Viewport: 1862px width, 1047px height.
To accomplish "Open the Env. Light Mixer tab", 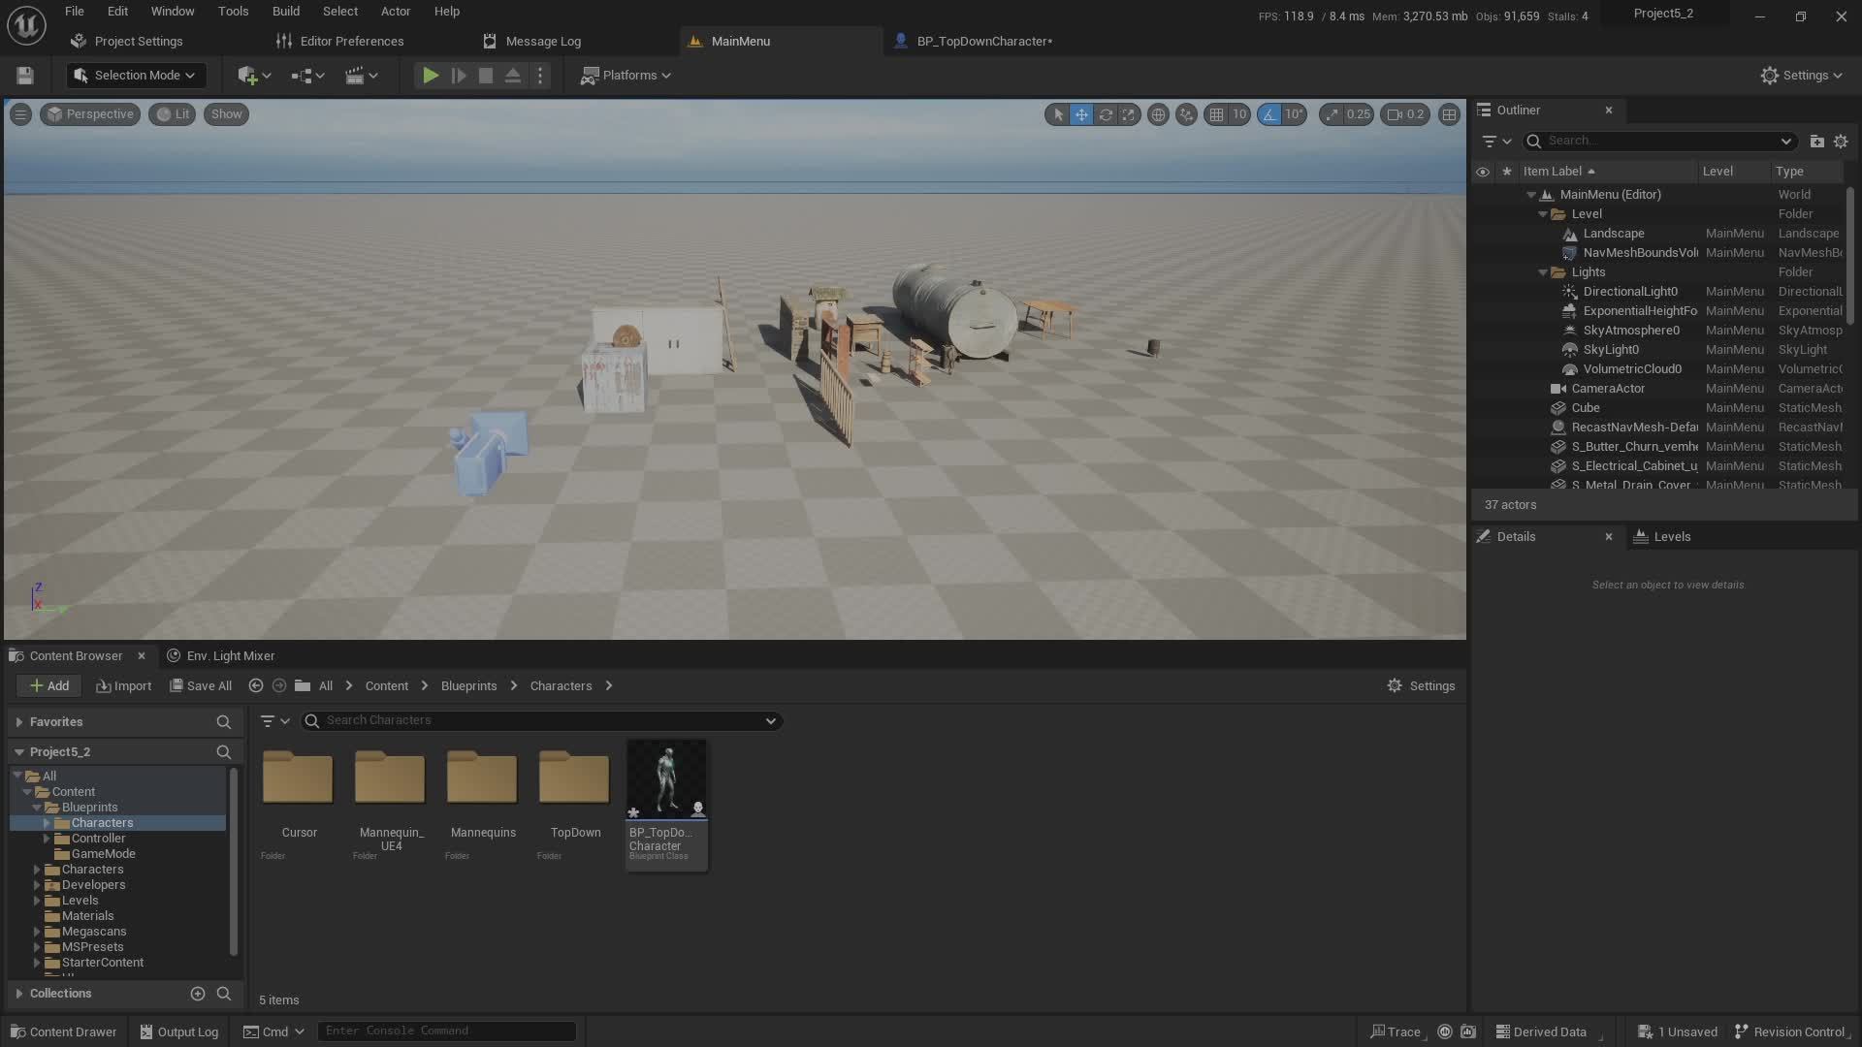I will (230, 655).
